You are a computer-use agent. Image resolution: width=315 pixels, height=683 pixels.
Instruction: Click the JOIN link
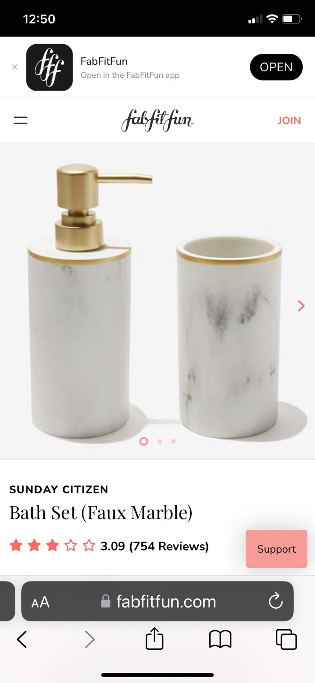[289, 121]
